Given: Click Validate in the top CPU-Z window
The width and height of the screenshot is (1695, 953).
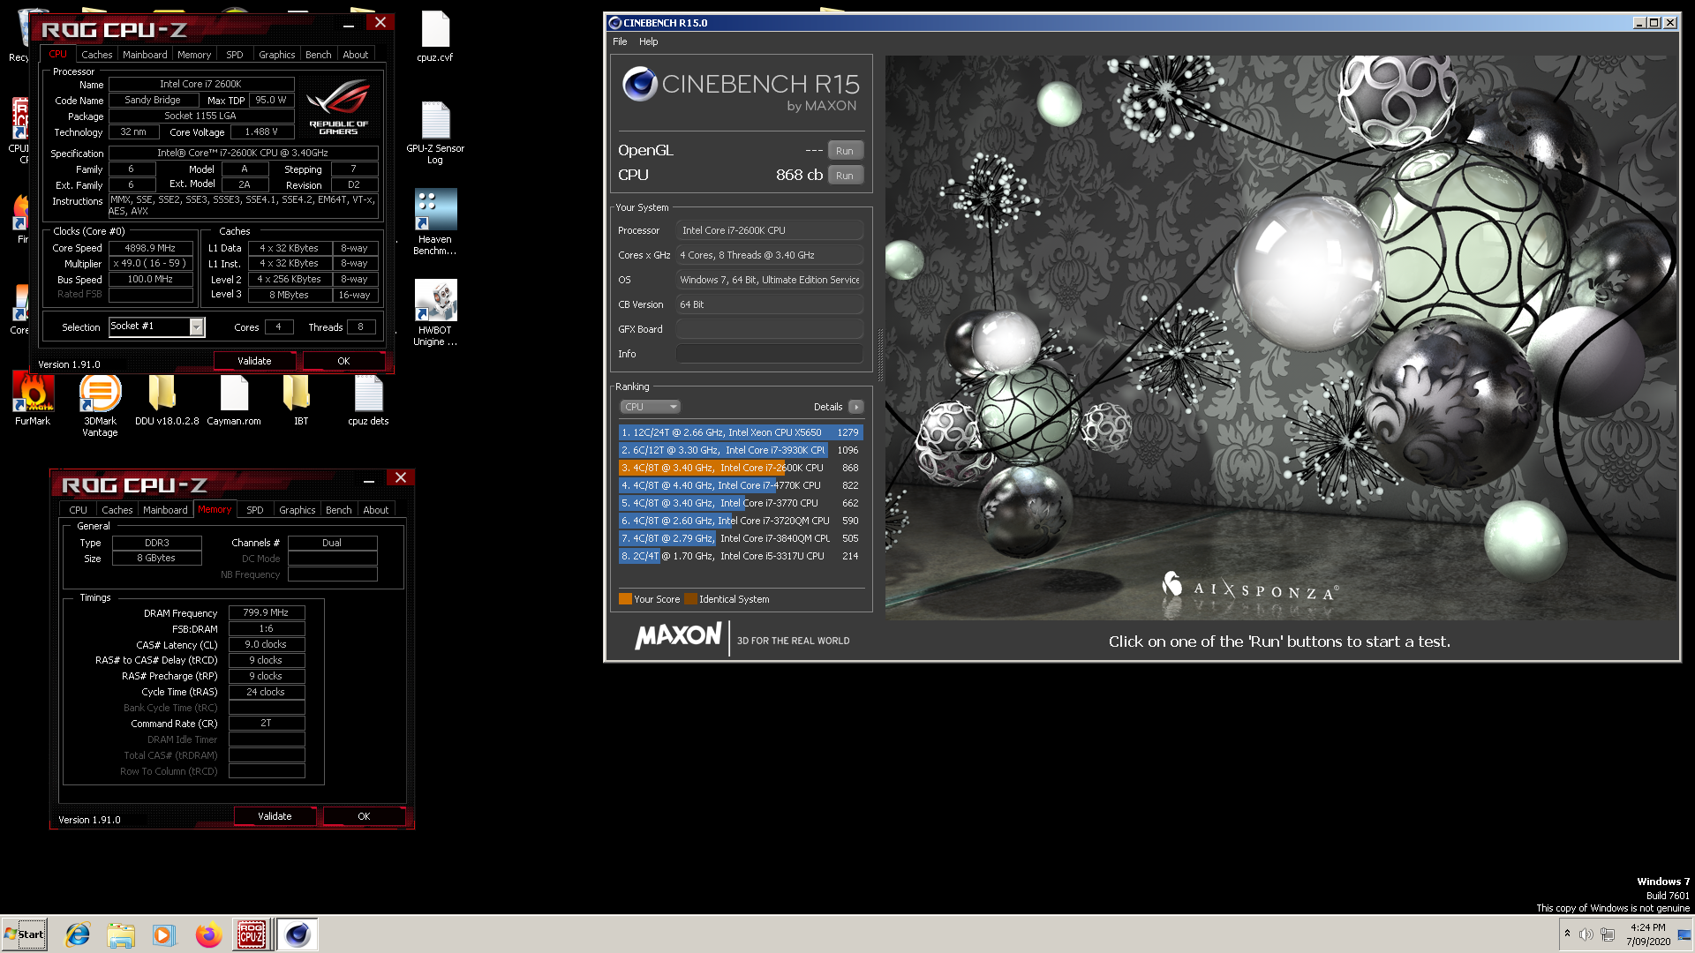Looking at the screenshot, I should pos(254,361).
